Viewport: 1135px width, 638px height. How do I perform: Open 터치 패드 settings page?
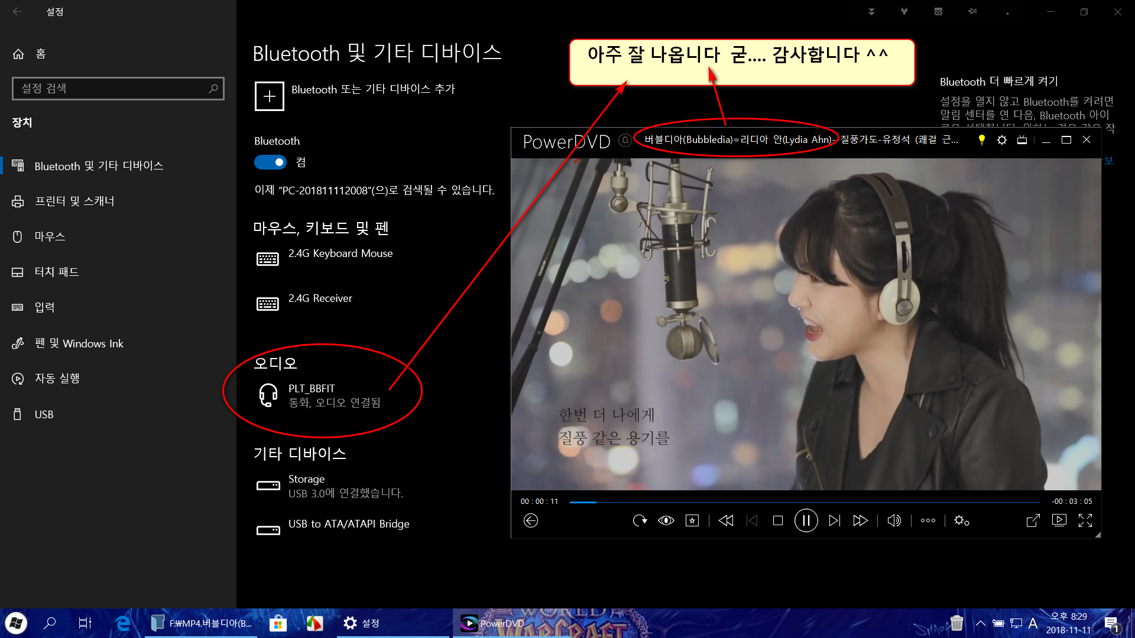point(118,272)
